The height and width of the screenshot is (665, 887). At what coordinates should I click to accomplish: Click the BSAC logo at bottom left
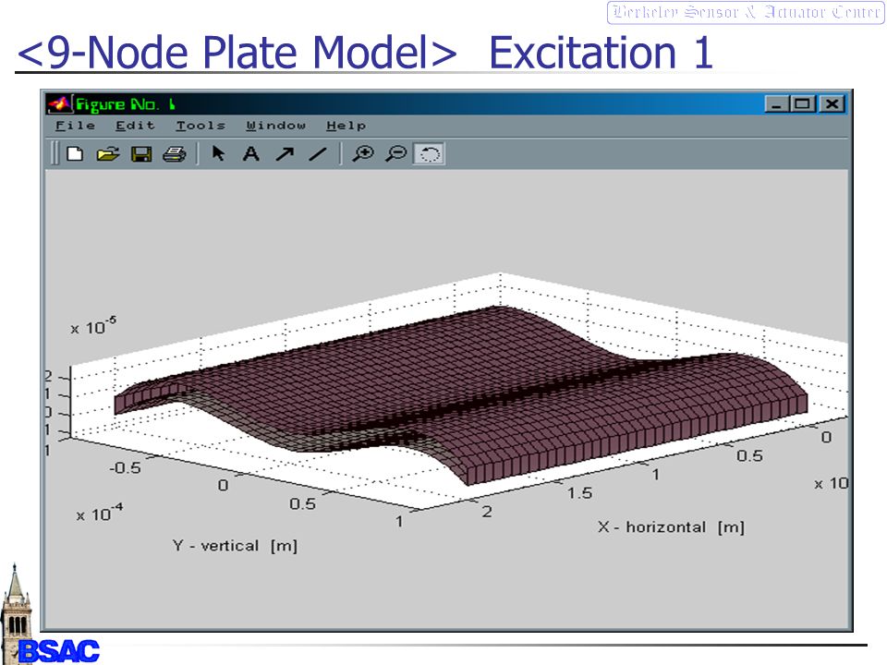point(59,651)
